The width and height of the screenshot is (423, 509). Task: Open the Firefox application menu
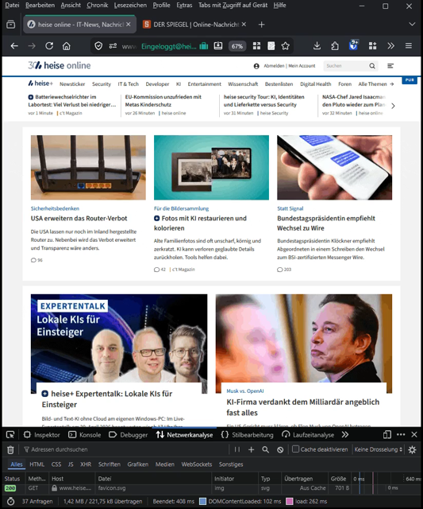pos(409,46)
